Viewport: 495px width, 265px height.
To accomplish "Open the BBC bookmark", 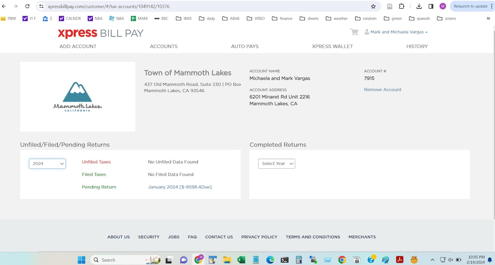I will 161,19.
